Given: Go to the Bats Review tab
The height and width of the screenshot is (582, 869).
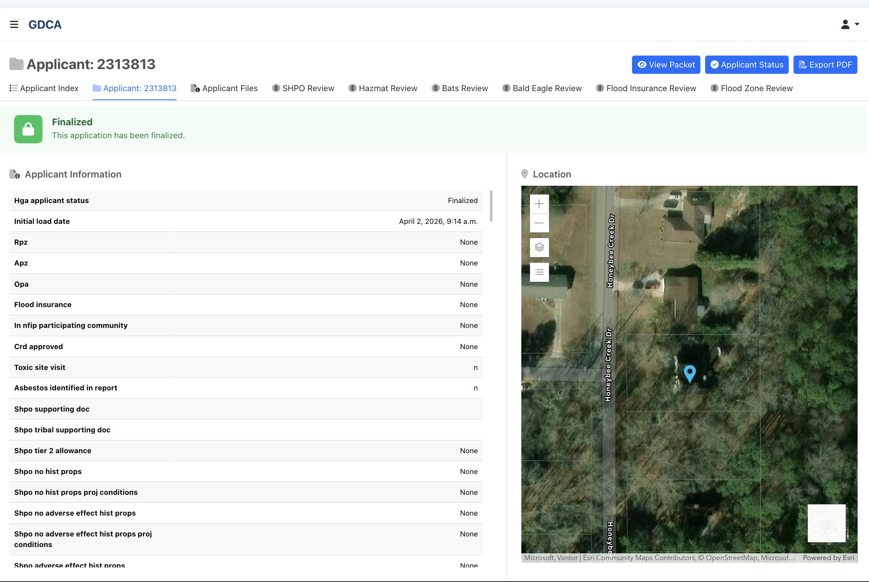Looking at the screenshot, I should [x=460, y=88].
